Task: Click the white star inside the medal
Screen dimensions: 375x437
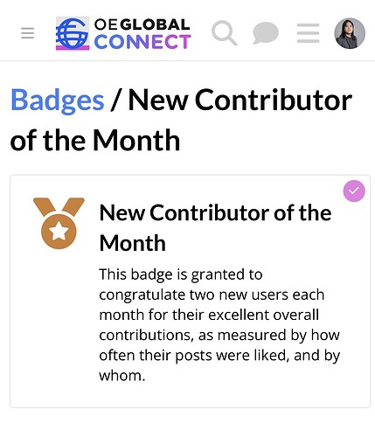Action: [x=59, y=232]
